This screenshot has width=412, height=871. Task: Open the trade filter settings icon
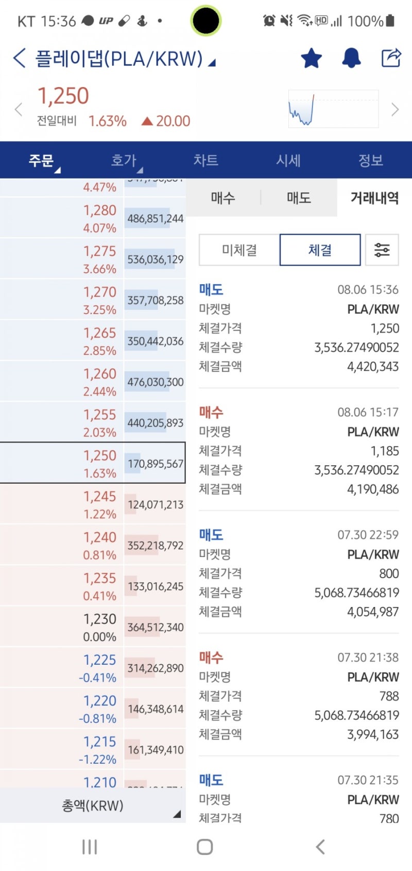pos(382,250)
